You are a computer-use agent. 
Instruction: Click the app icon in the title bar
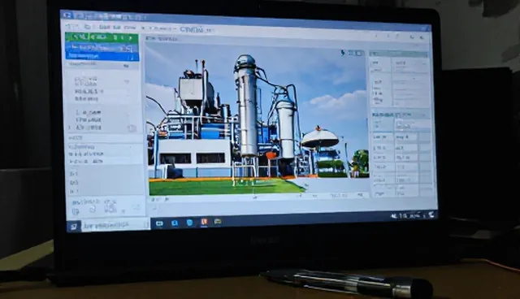(67, 15)
